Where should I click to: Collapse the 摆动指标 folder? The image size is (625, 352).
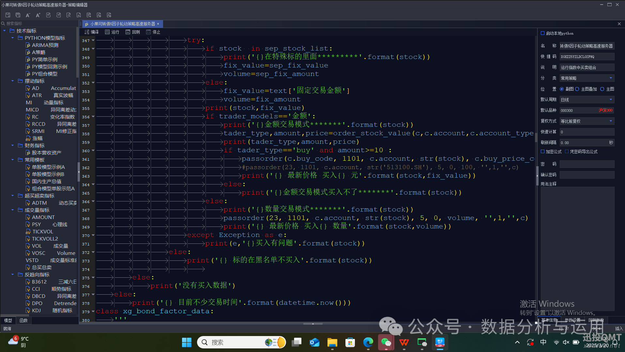click(x=13, y=81)
